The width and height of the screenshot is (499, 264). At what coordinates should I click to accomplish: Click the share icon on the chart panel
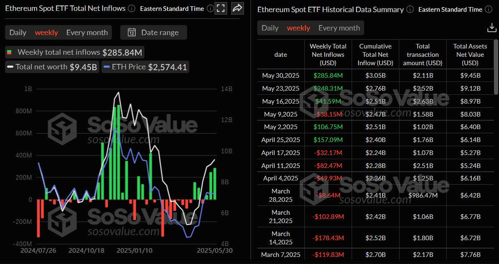click(x=237, y=8)
